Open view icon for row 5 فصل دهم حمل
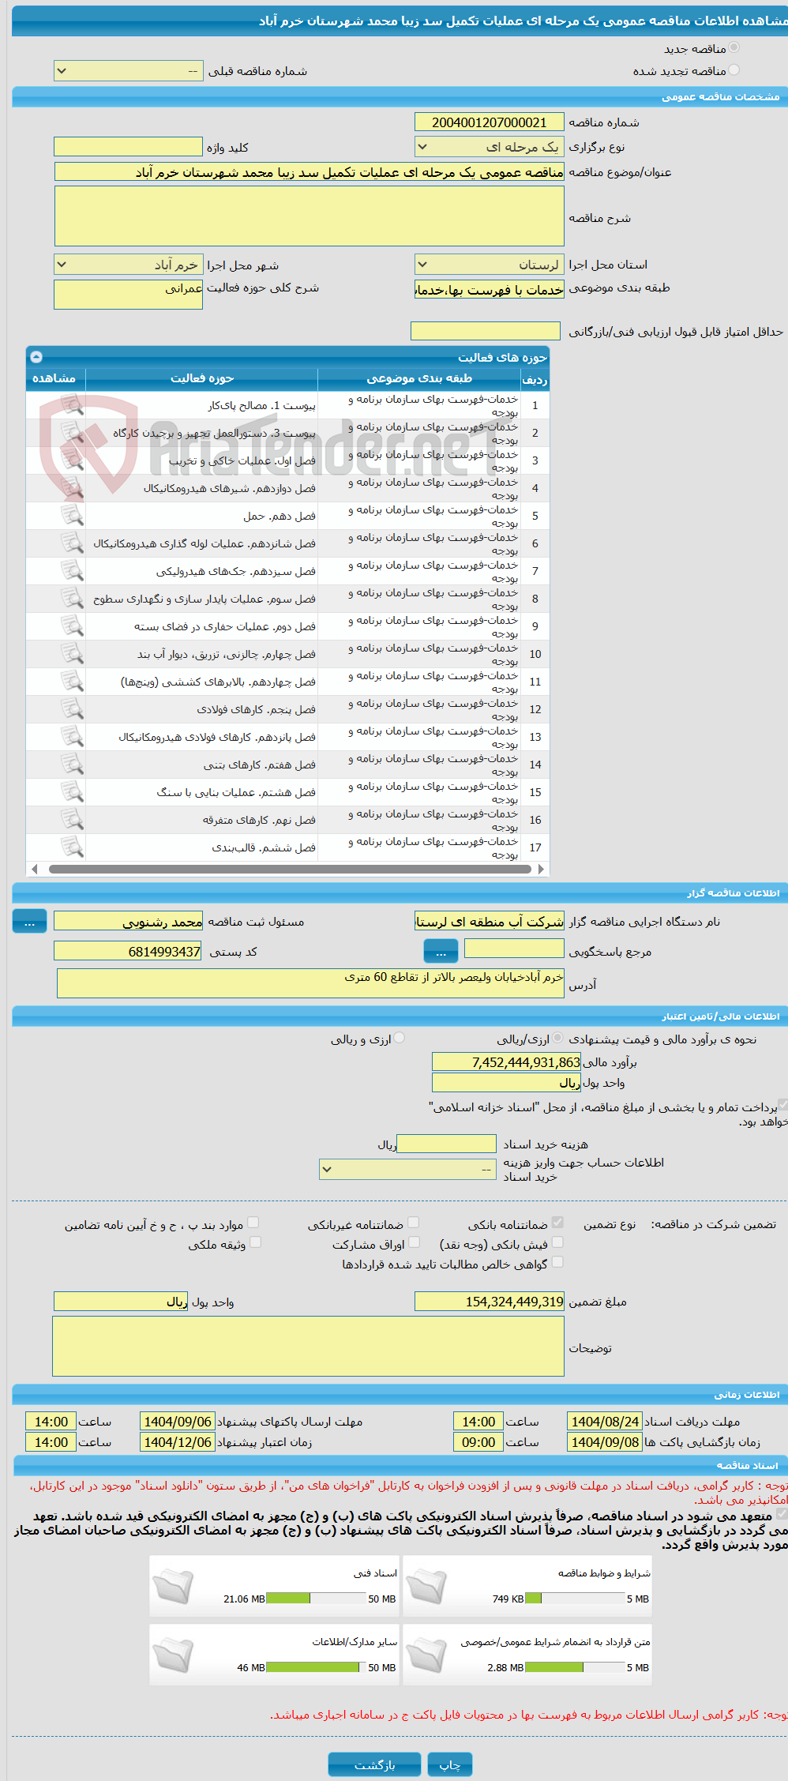 [72, 516]
